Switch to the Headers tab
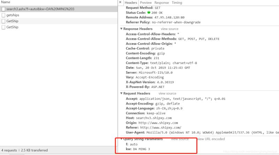Image resolution: width=279 pixels, height=155 pixels. click(x=131, y=3)
